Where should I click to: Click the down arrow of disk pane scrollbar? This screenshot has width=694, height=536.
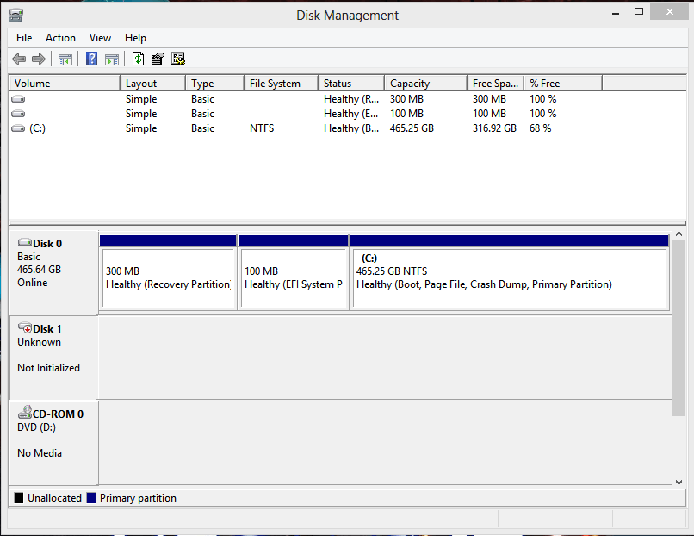pos(679,482)
